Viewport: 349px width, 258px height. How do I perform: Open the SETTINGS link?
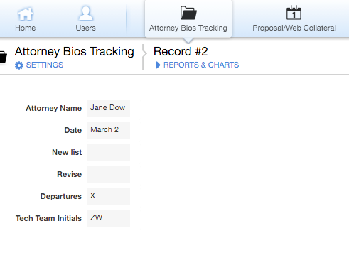(x=45, y=65)
